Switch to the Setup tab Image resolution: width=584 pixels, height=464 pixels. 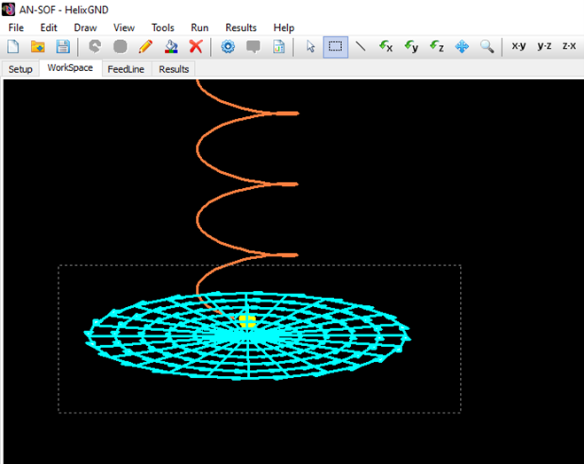20,69
